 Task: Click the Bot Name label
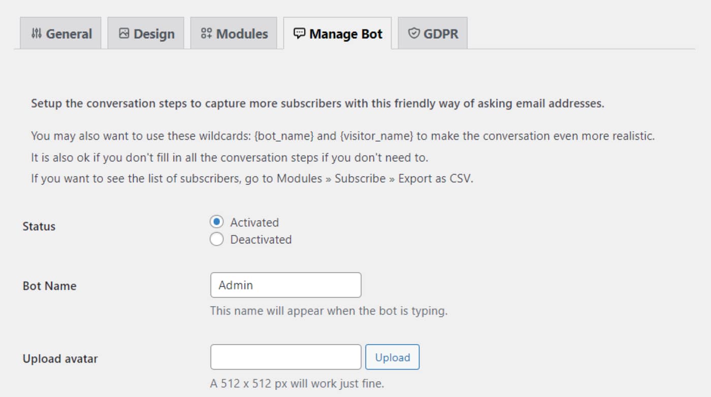(x=49, y=286)
